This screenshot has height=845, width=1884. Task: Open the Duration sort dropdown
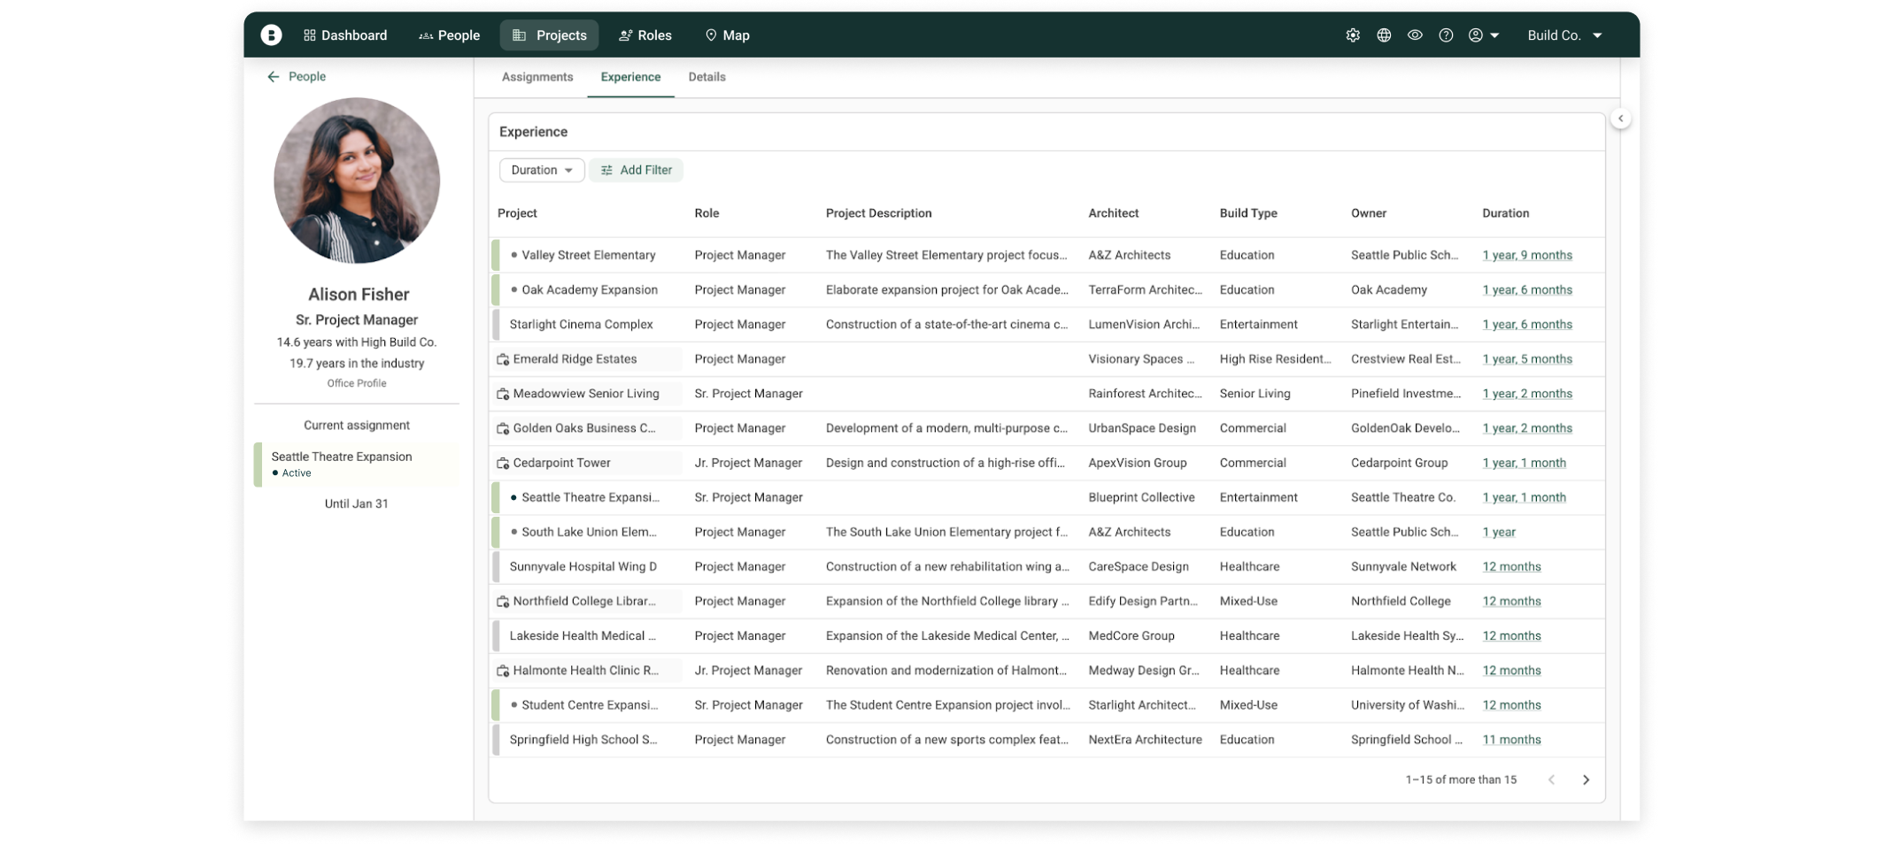(541, 170)
